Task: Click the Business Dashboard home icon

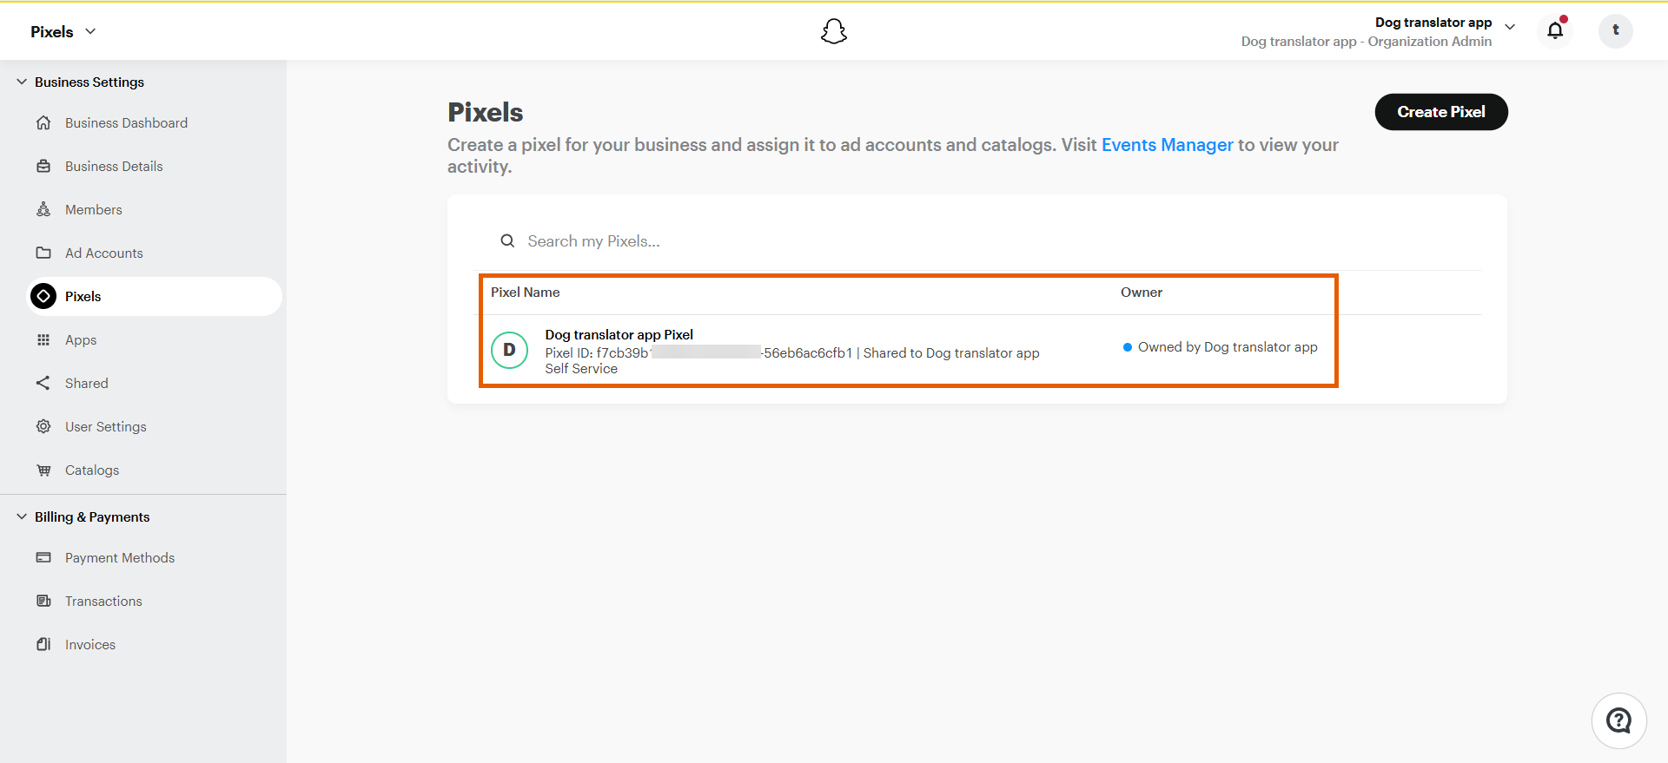Action: tap(43, 122)
